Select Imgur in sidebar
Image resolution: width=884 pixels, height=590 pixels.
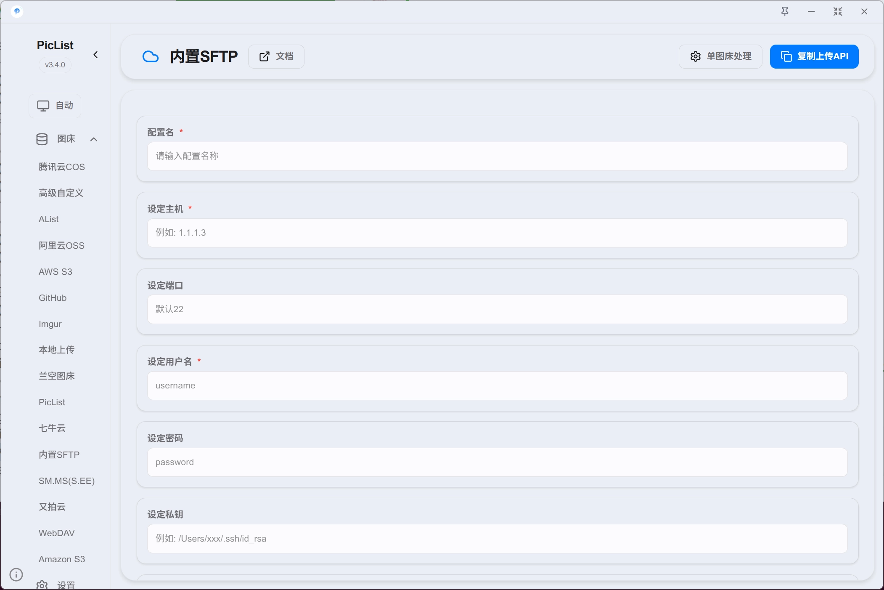50,324
